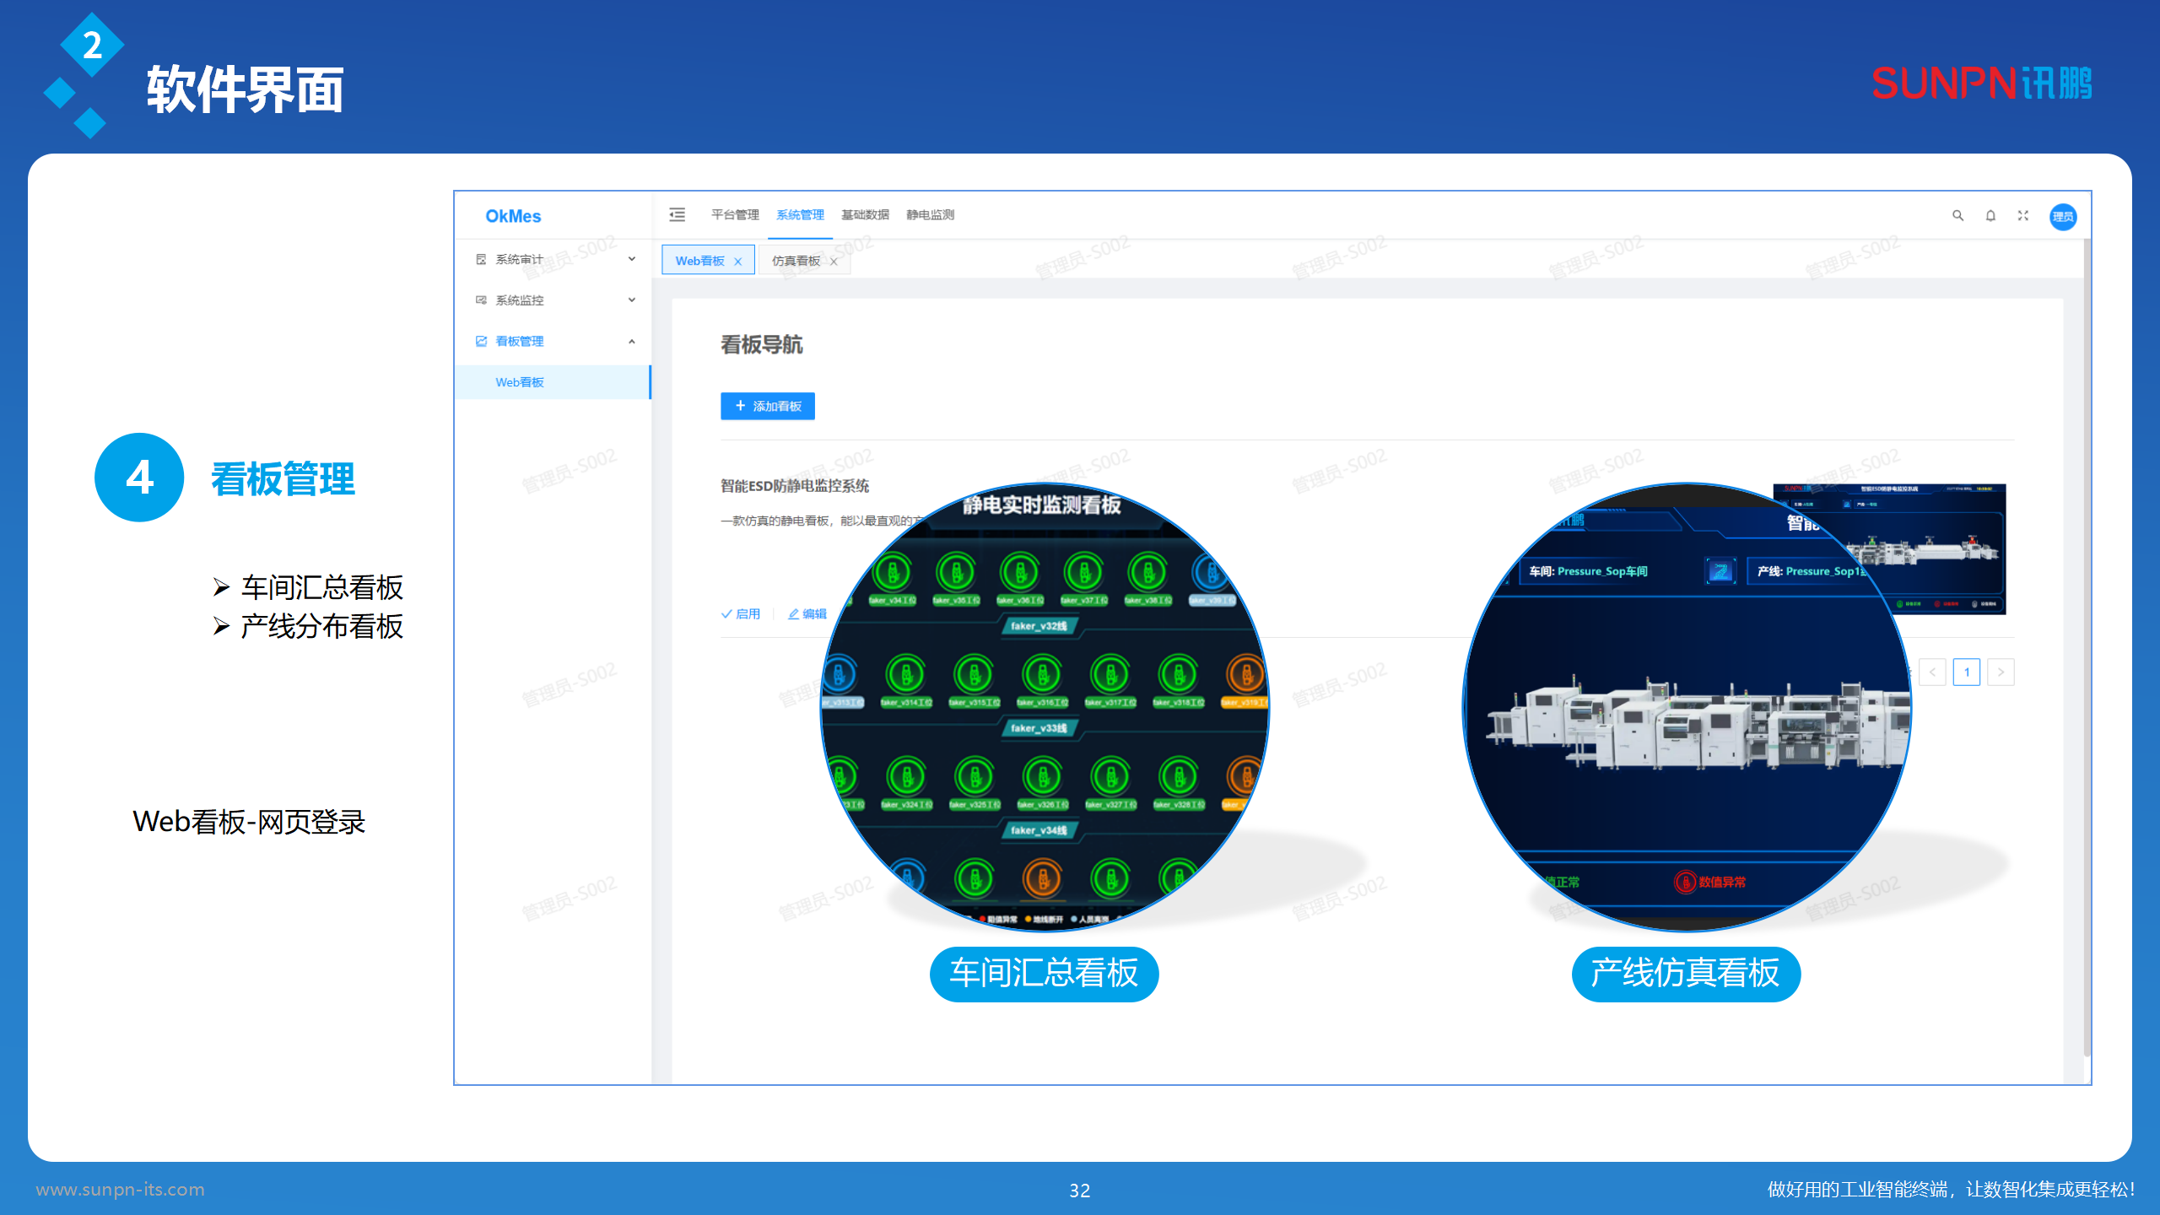Toggle the fullscreen expand icon

2023,216
